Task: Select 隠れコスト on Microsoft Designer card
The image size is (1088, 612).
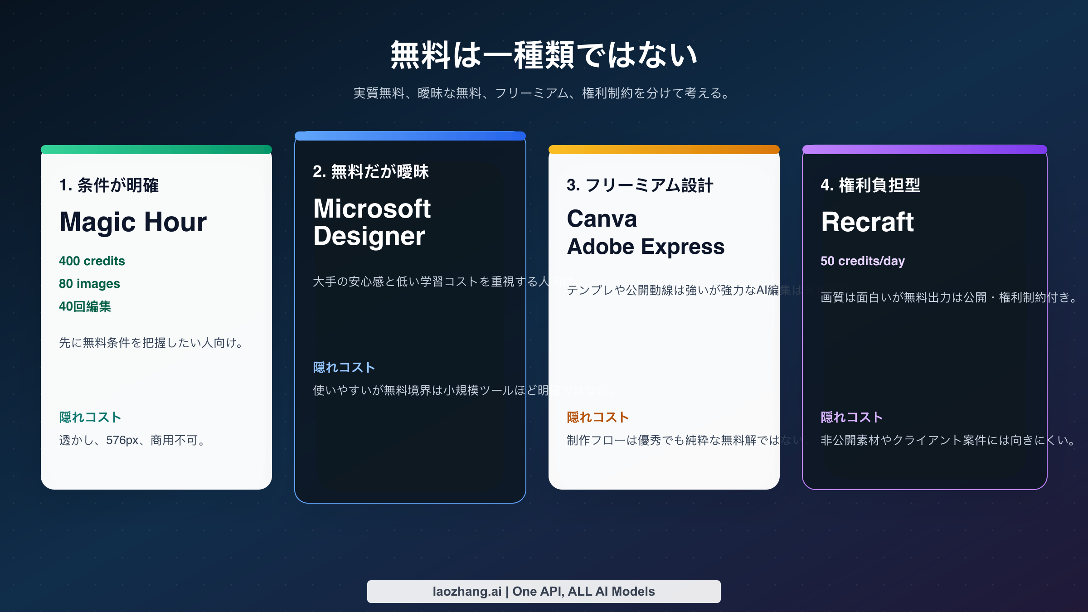Action: tap(344, 368)
